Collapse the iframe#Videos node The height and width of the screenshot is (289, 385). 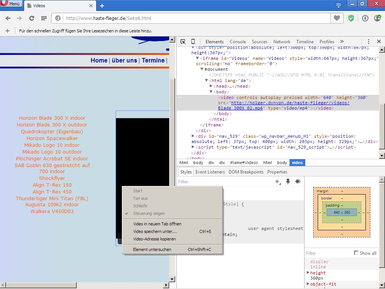click(197, 58)
